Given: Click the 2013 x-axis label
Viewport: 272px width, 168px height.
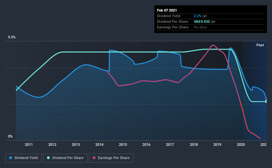Looking at the screenshot, I should click(x=76, y=145).
